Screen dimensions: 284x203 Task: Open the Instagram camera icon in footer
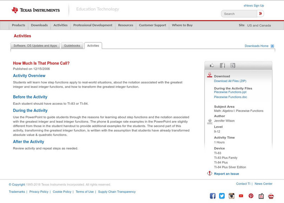[231, 196]
